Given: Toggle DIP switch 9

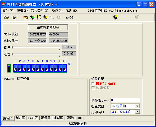Looking at the screenshot, I should pyautogui.click(x=51, y=68).
